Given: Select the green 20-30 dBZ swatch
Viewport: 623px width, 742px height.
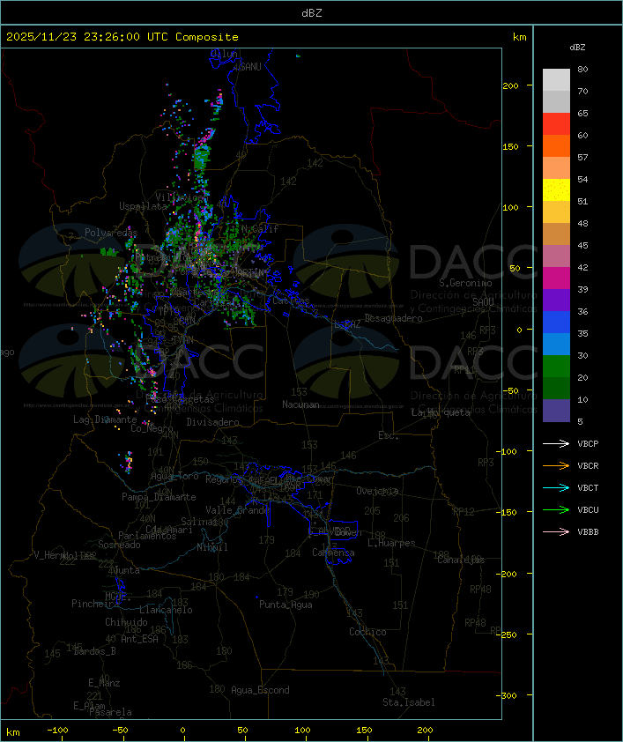Looking at the screenshot, I should (556, 367).
